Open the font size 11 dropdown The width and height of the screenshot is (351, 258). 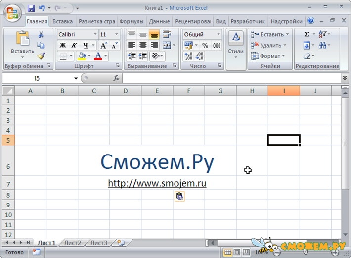click(x=116, y=34)
